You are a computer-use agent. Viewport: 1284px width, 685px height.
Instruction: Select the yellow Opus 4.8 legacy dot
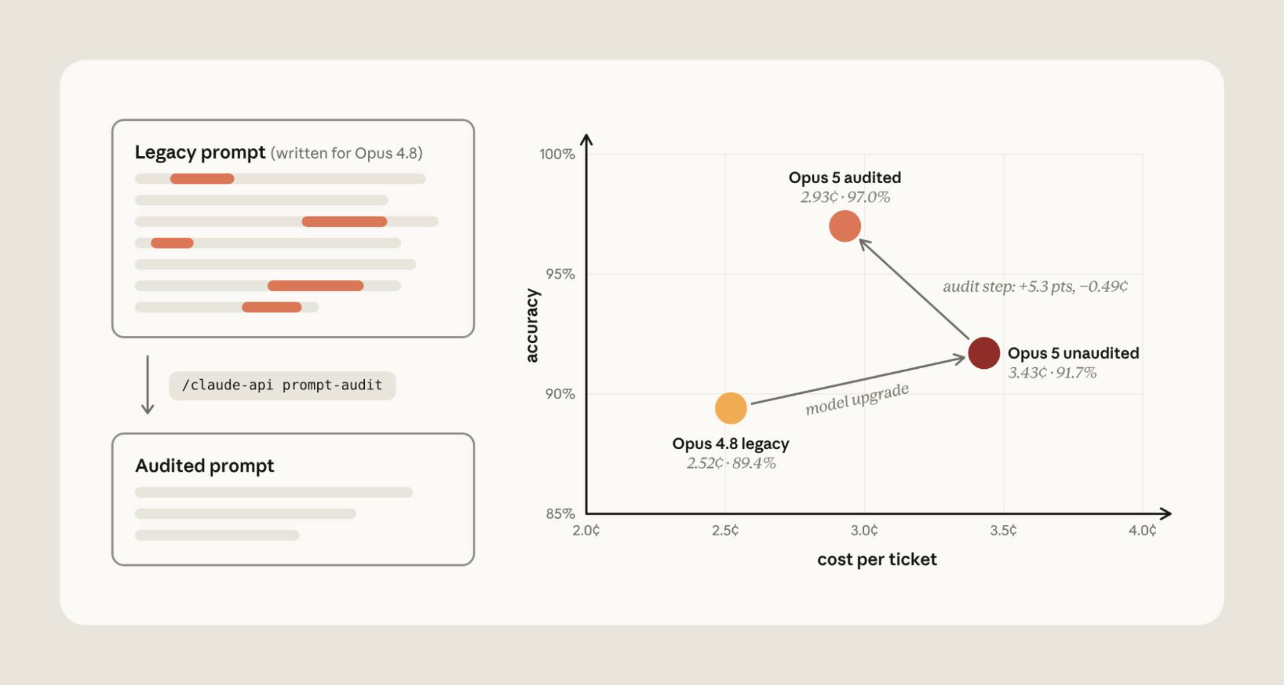pyautogui.click(x=731, y=408)
